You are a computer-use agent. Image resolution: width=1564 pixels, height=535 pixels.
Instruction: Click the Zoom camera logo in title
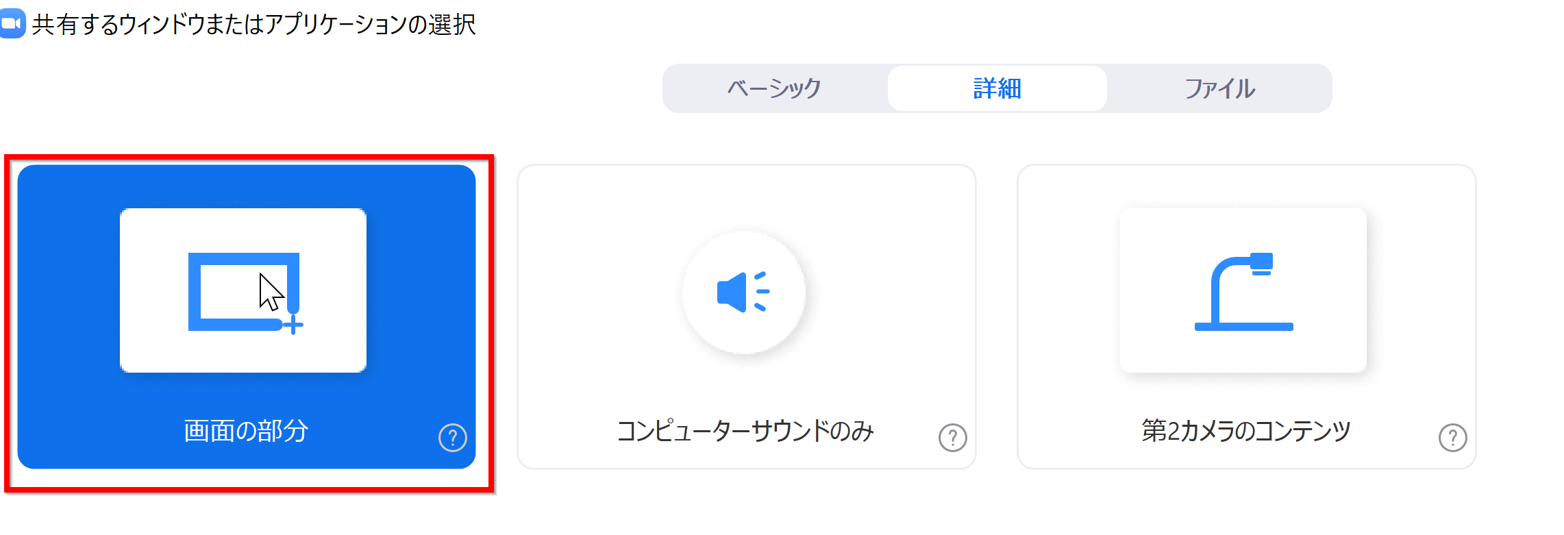click(12, 24)
